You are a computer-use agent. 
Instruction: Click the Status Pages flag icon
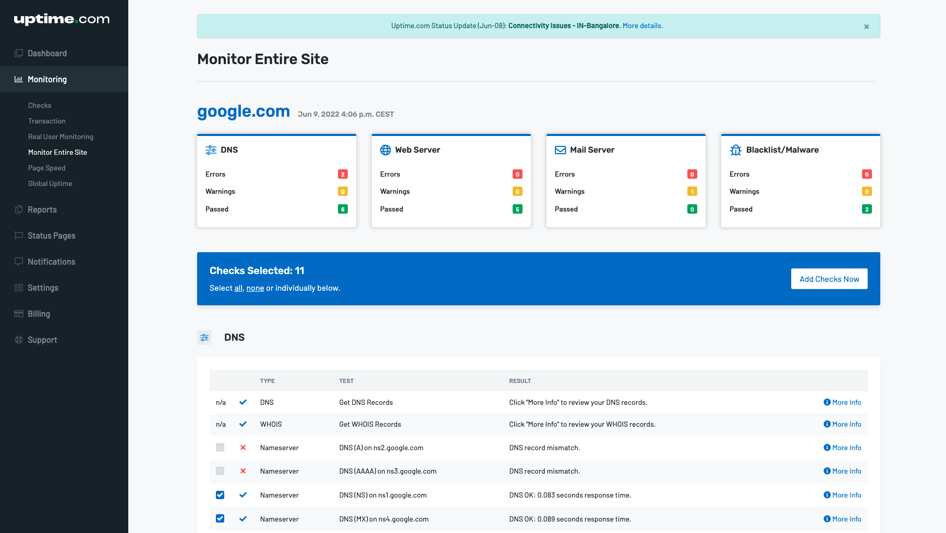[x=19, y=235]
